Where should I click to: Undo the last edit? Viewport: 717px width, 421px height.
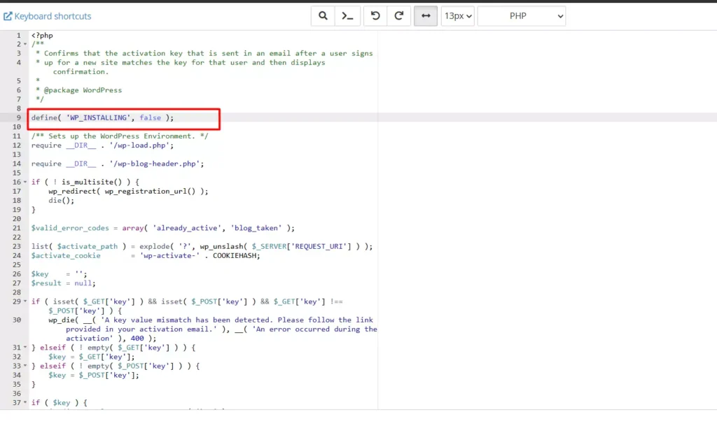375,16
